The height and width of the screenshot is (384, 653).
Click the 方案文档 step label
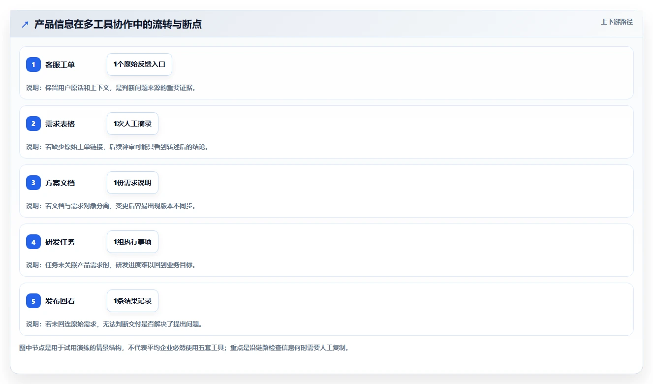tap(60, 183)
